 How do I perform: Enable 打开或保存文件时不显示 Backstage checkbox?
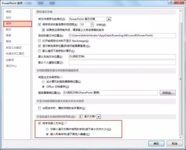[x=39, y=41]
